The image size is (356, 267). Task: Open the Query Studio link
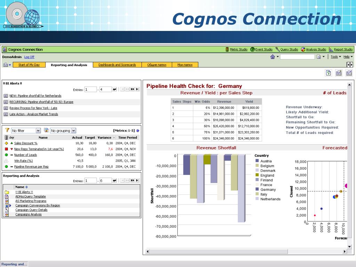[x=289, y=49]
